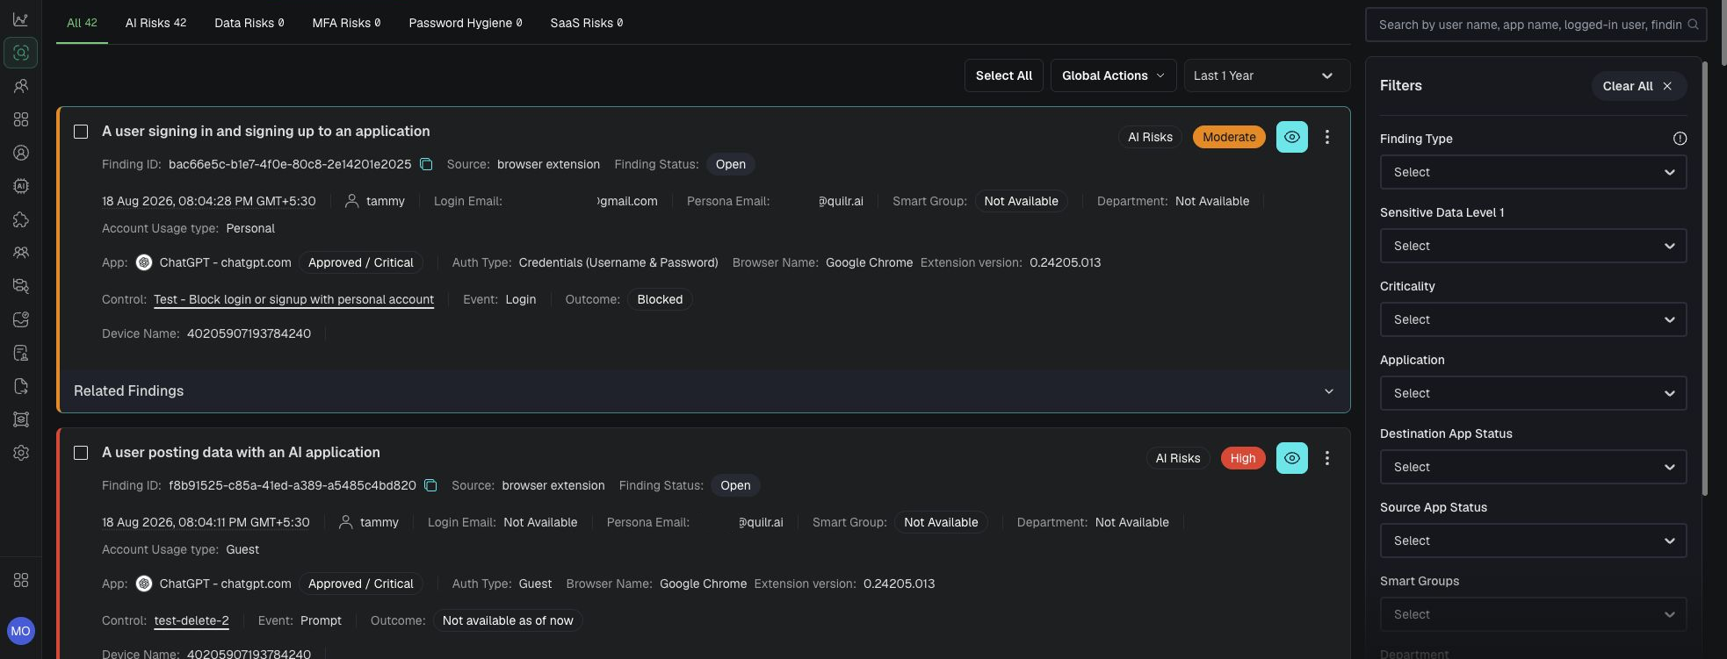Open the Sensitive Data Level 1 dropdown
The height and width of the screenshot is (659, 1727).
1533,246
